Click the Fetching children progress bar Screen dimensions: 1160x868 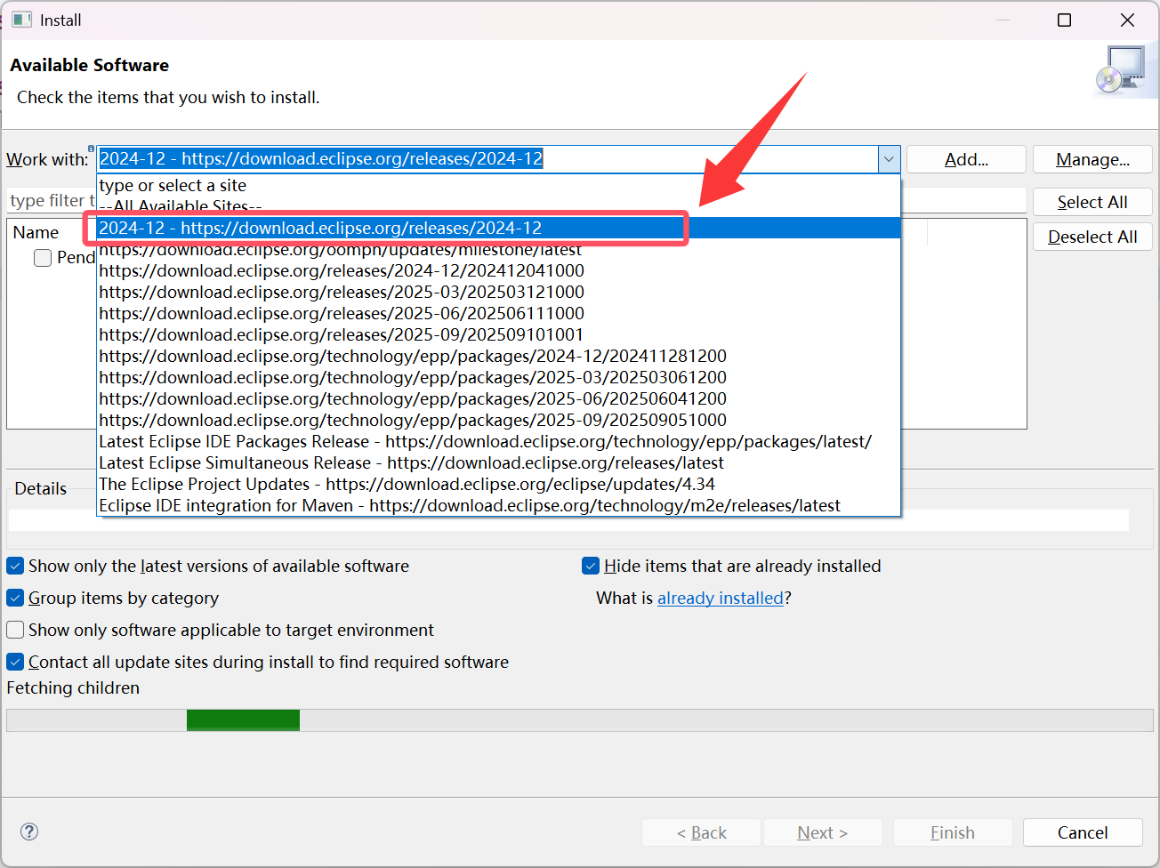580,720
